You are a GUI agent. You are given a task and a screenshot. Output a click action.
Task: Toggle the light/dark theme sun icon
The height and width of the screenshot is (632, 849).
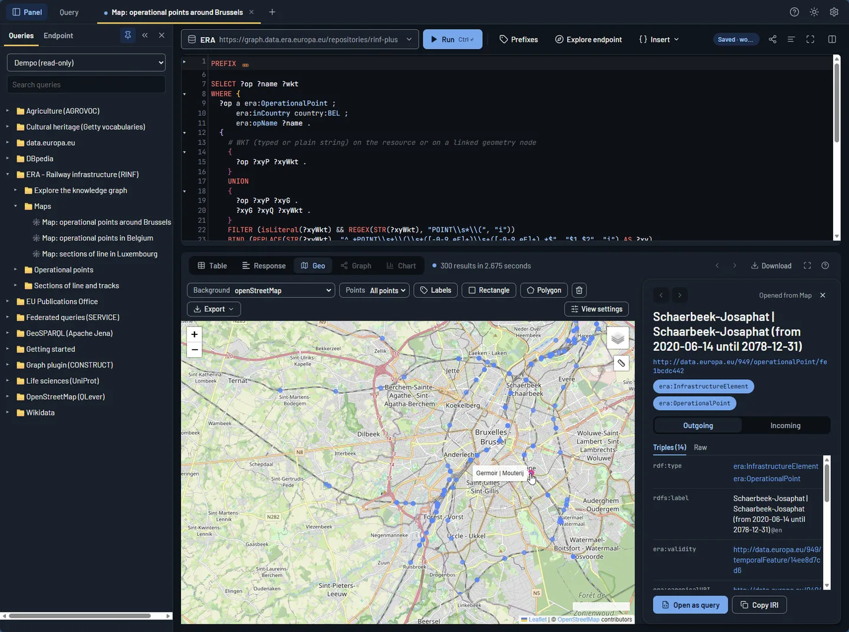(814, 12)
